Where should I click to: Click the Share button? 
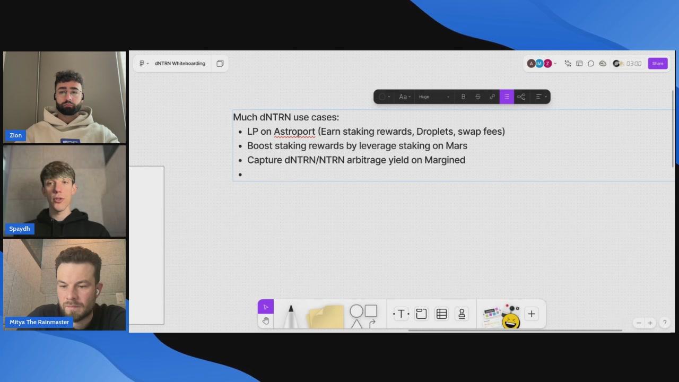point(658,63)
